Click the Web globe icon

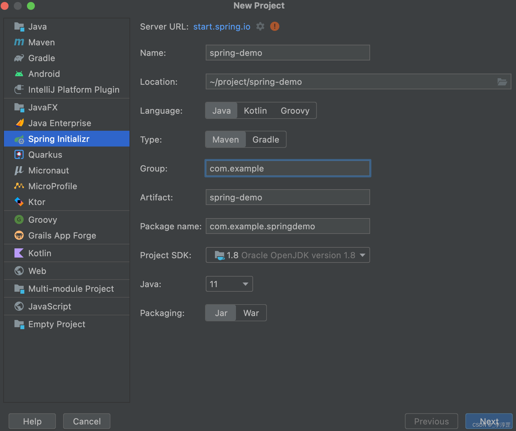pyautogui.click(x=19, y=271)
